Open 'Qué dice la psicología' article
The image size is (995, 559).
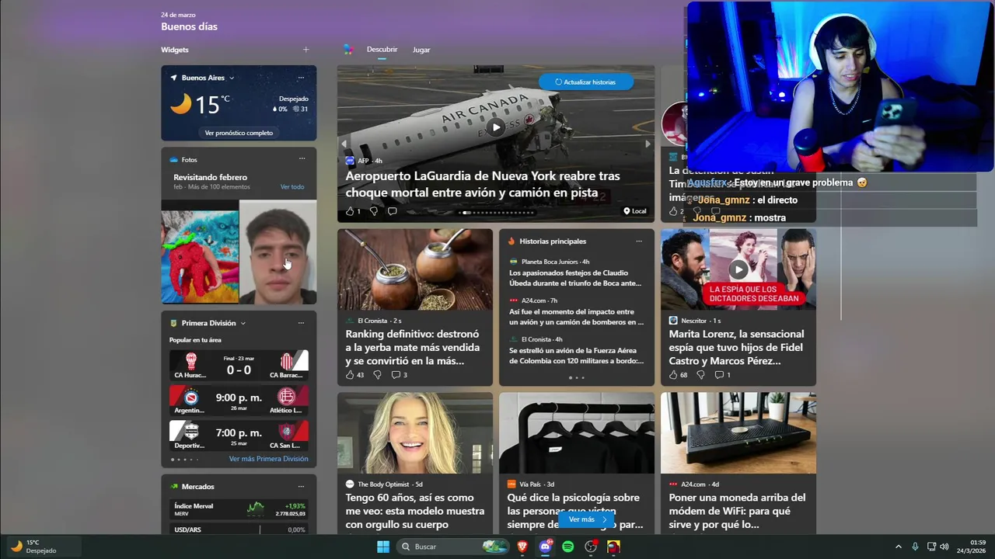tap(575, 511)
